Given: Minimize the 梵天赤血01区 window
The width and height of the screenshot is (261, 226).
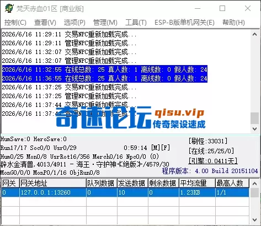Looking at the screenshot, I should pos(198,8).
